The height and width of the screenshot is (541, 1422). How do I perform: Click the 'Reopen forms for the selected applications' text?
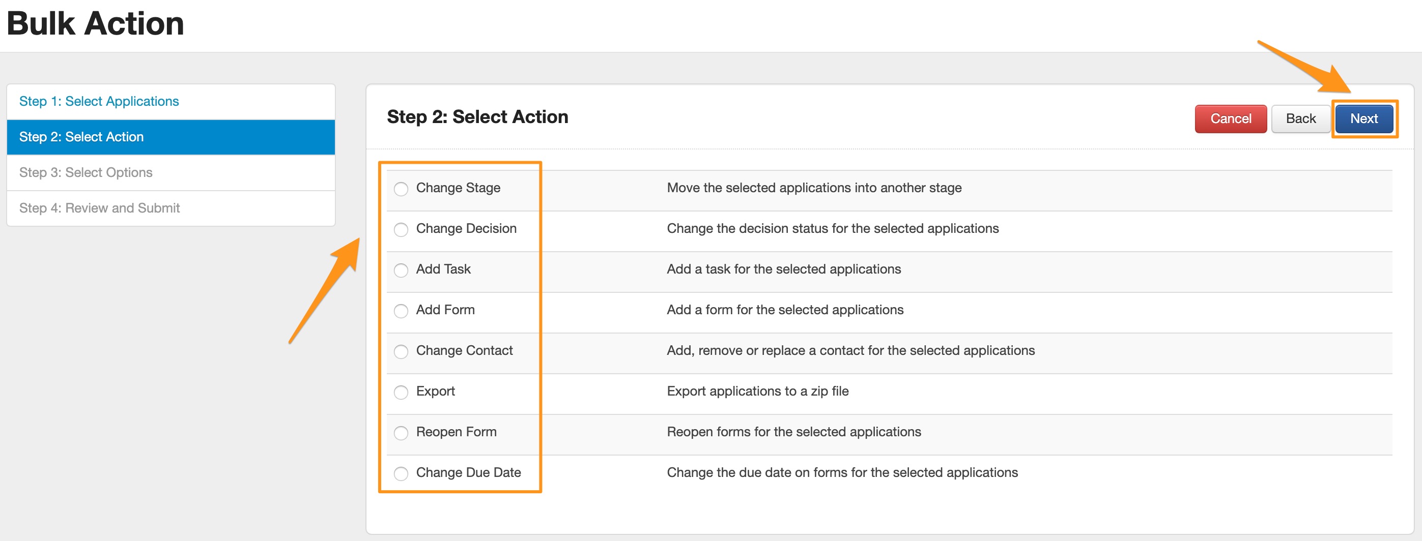tap(793, 432)
